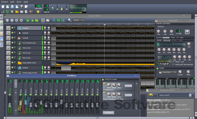This screenshot has width=197, height=119.
Task: Solo the chh_2.wav track
Action: (x=15, y=48)
